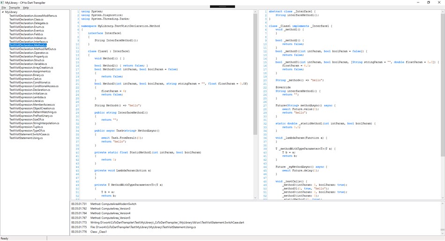The width and height of the screenshot is (445, 241).
Task: Select TestVisitDeclaration.Delegate.cs file
Action: click(29, 23)
